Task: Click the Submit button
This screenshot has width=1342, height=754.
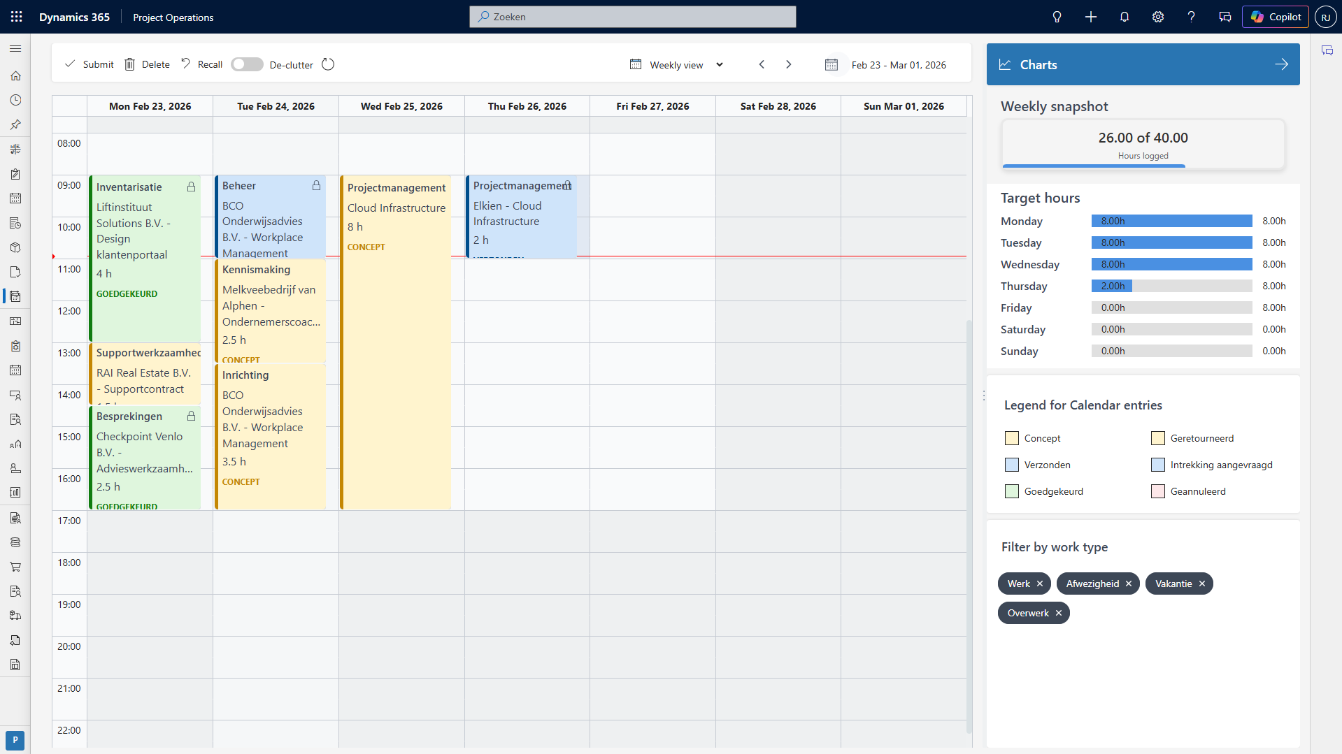Action: (x=89, y=64)
